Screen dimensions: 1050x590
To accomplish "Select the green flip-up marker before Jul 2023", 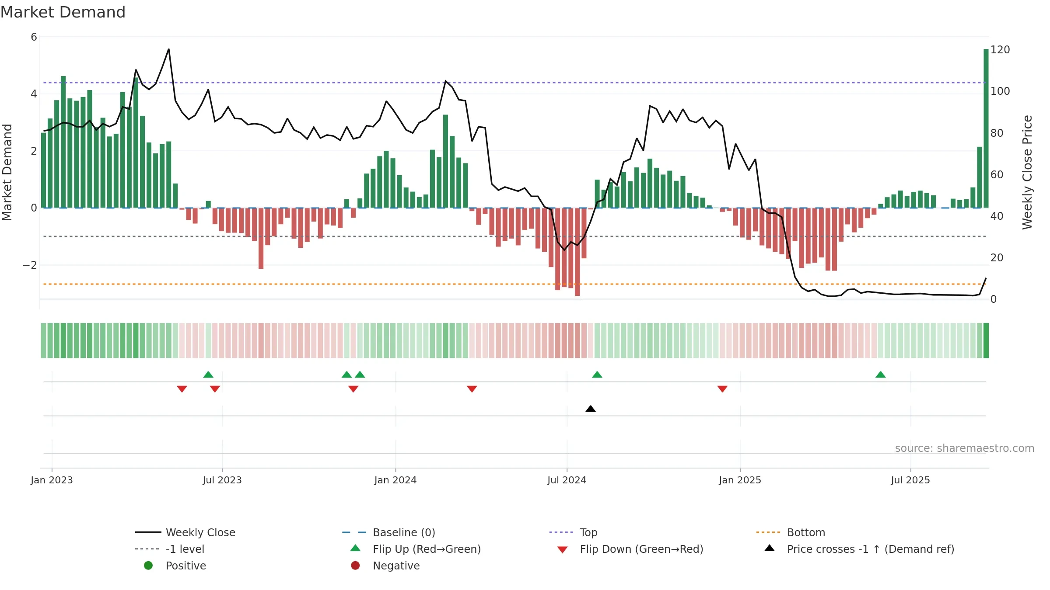I will click(208, 375).
